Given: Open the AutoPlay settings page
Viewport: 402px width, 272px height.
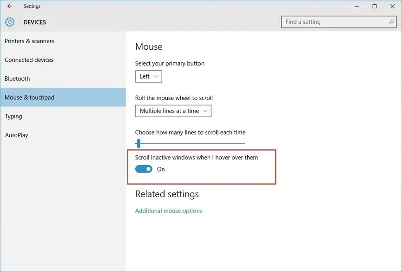Looking at the screenshot, I should coord(16,135).
